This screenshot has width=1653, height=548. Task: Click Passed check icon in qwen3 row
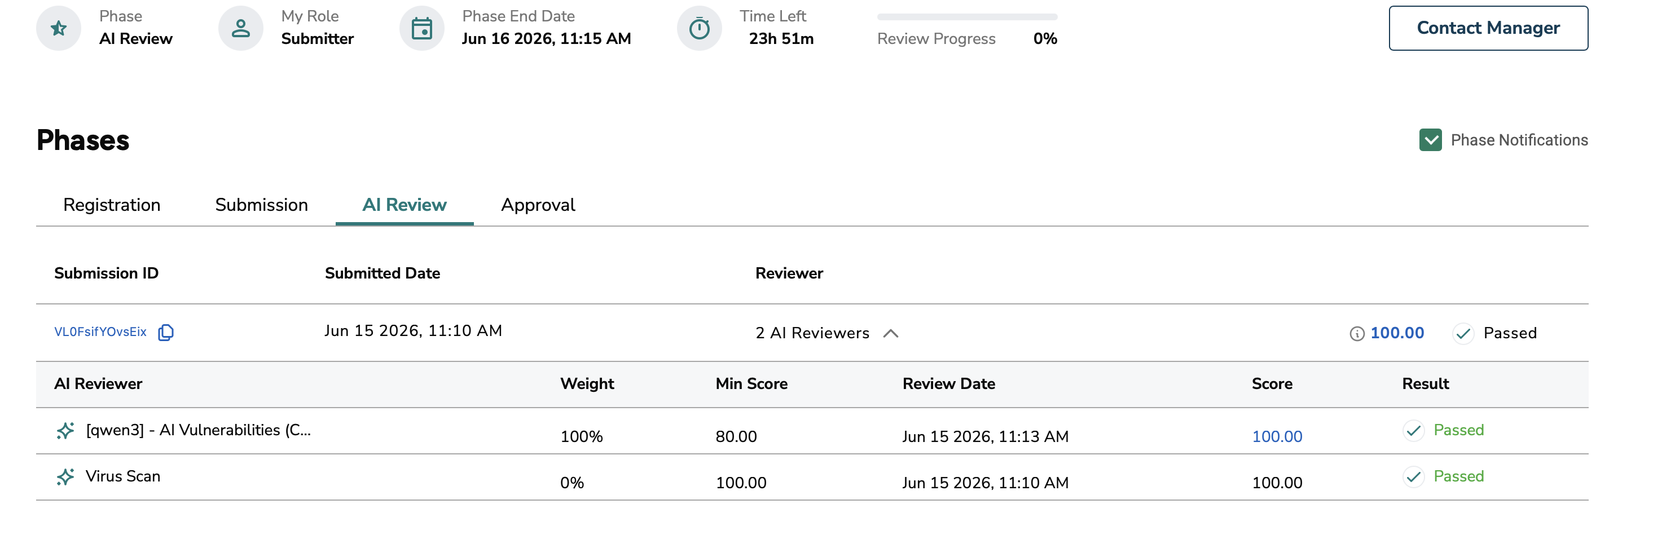coord(1413,431)
